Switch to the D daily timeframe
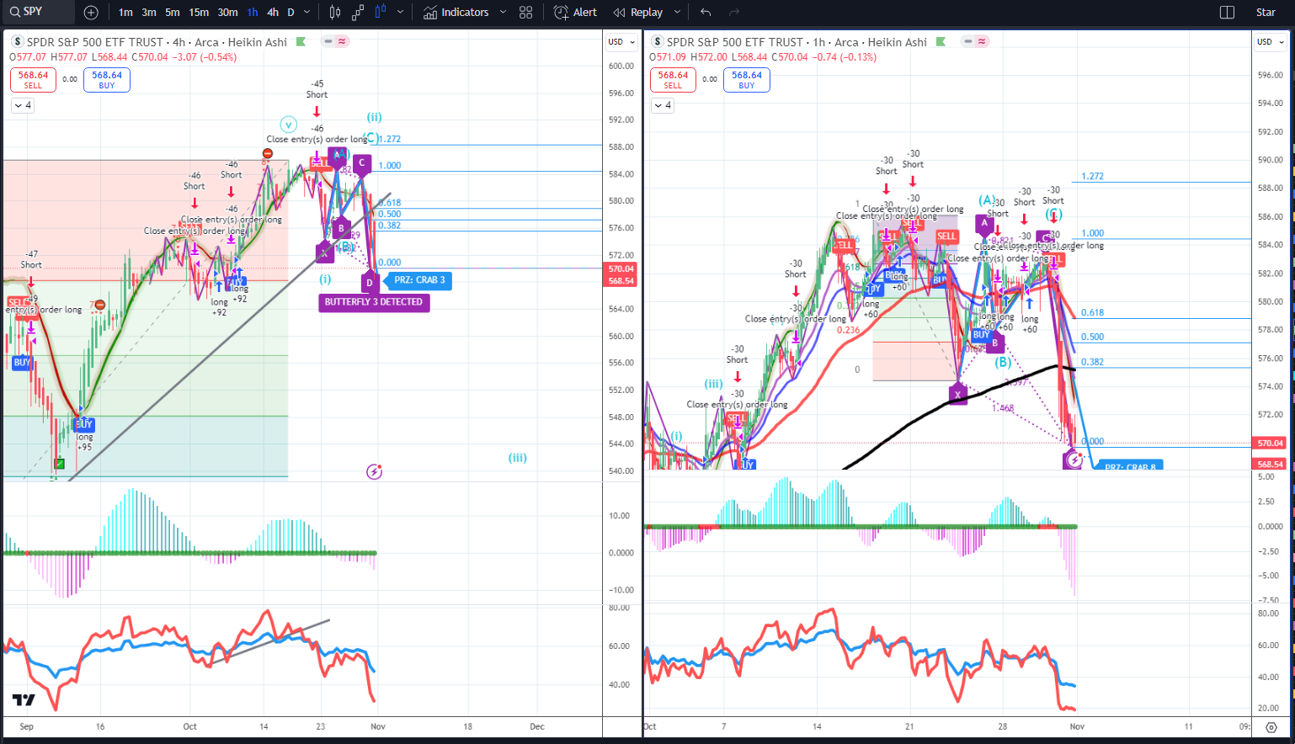Viewport: 1295px width, 744px height. pos(291,13)
